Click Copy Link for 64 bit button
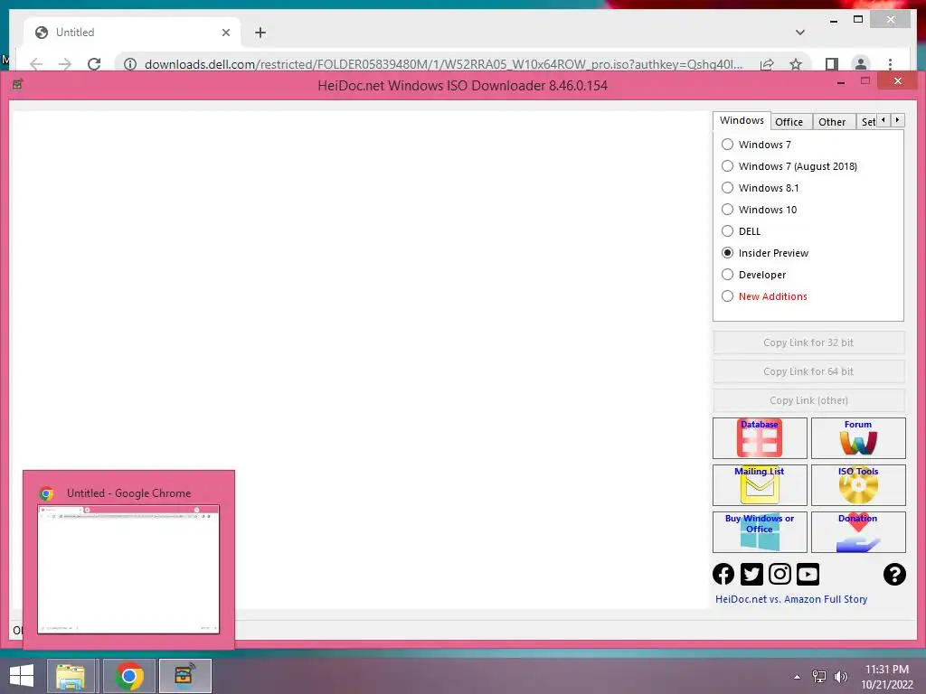The image size is (926, 694). [x=808, y=371]
